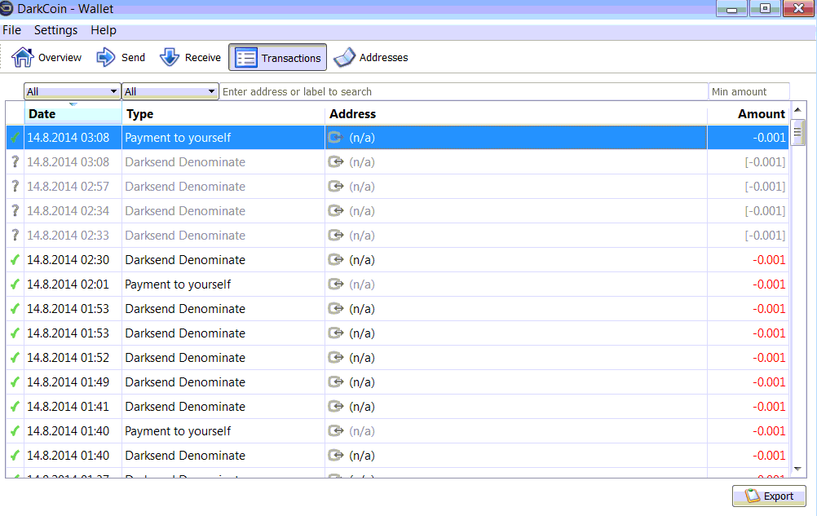Click the Export button
817x516 pixels.
[769, 496]
